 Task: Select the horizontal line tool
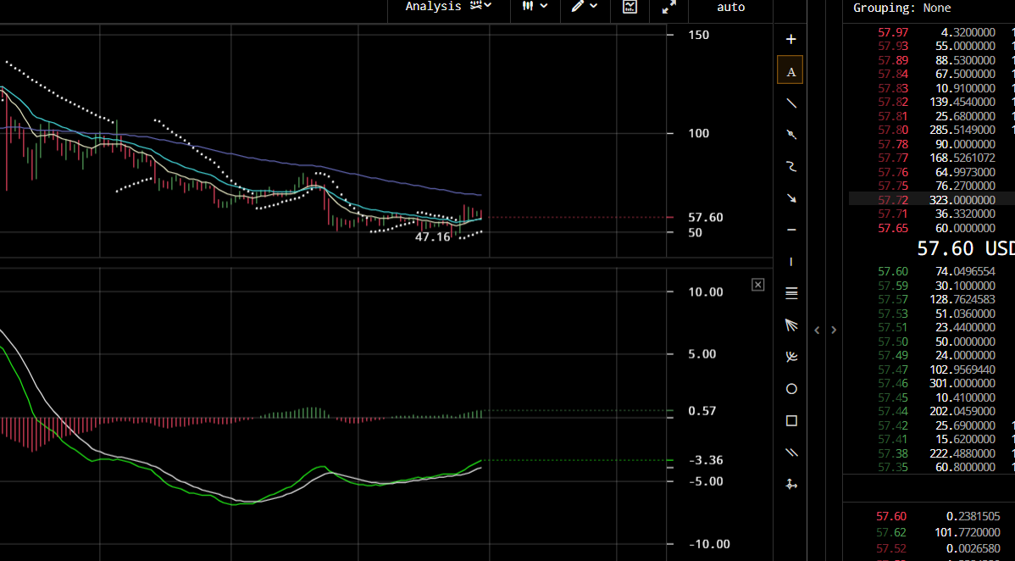[790, 230]
